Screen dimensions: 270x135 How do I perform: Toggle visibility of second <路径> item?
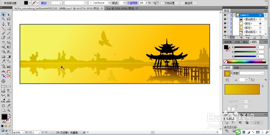[225, 28]
